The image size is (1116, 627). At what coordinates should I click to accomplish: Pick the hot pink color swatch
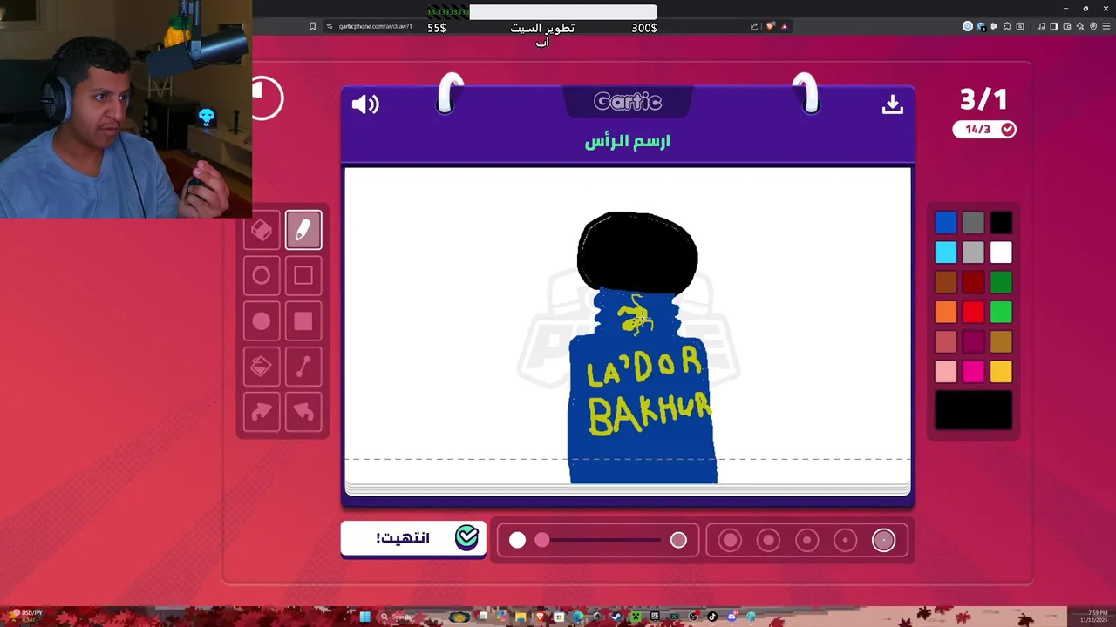(973, 372)
